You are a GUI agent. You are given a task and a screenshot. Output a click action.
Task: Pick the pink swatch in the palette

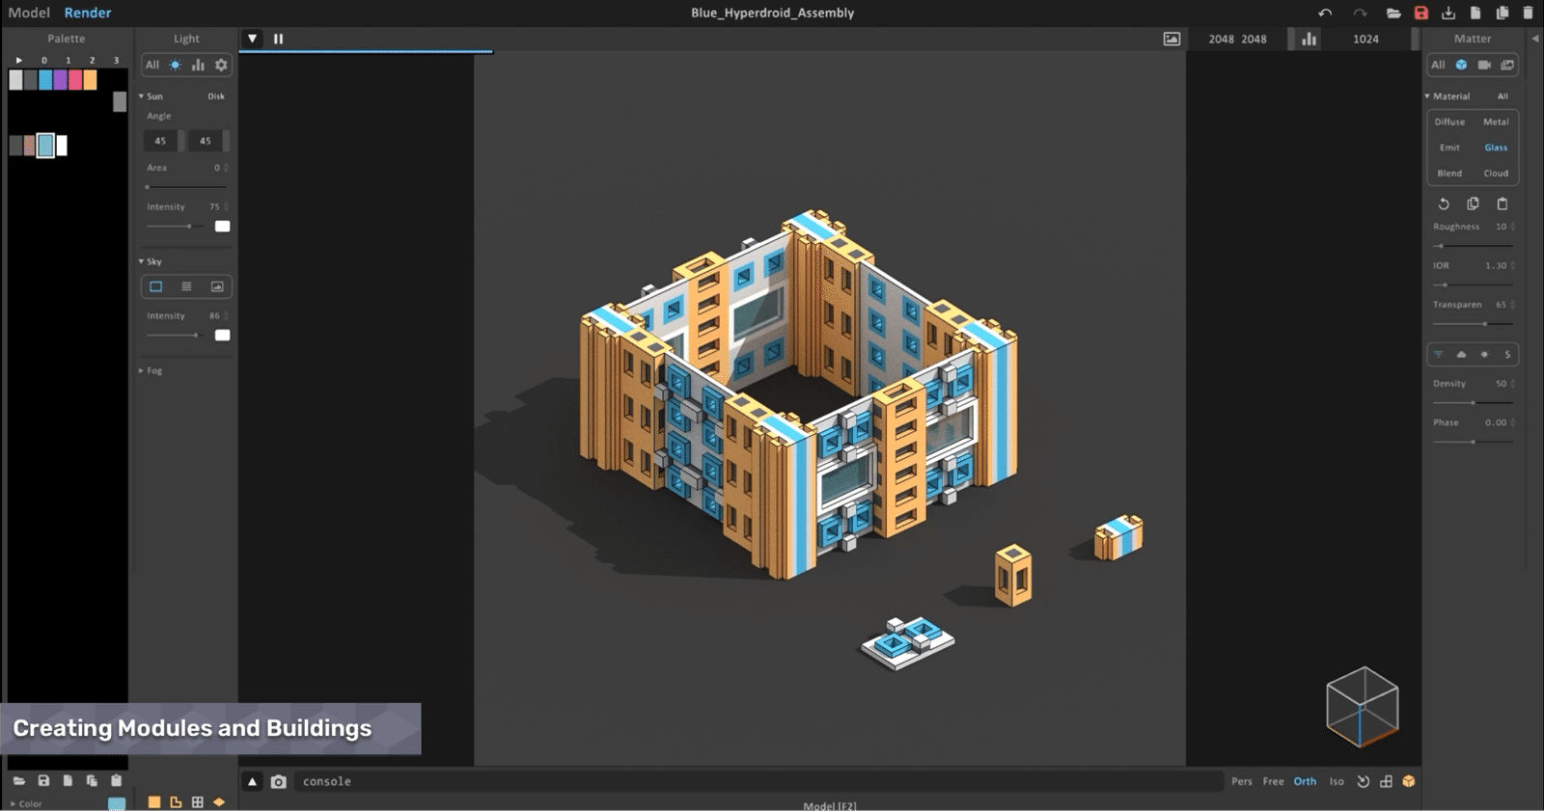75,80
